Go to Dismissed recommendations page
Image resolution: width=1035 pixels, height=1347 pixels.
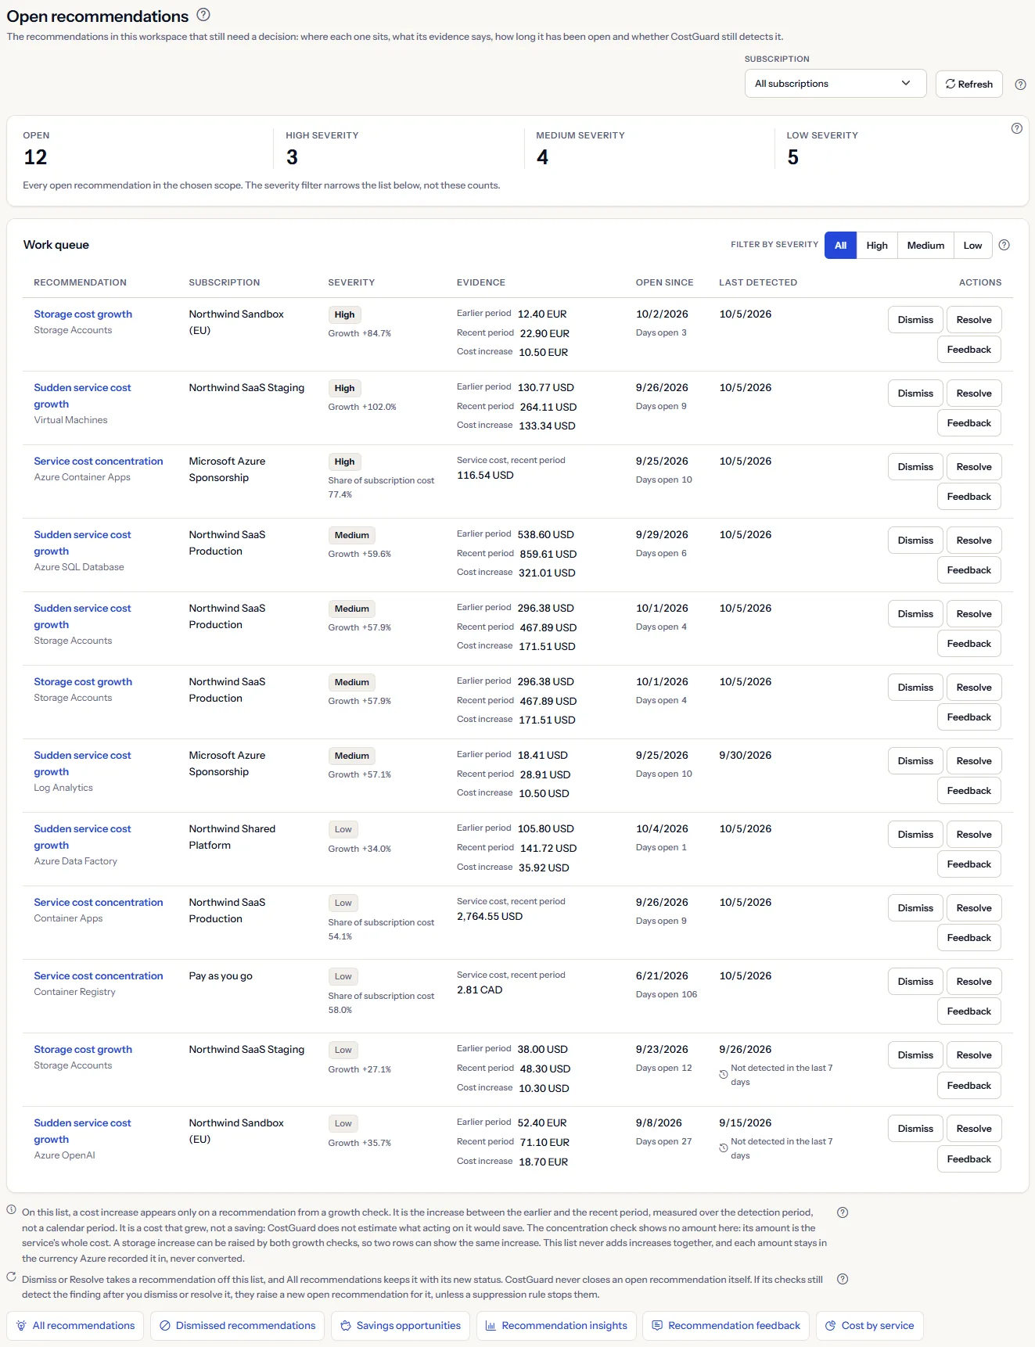coord(237,1325)
